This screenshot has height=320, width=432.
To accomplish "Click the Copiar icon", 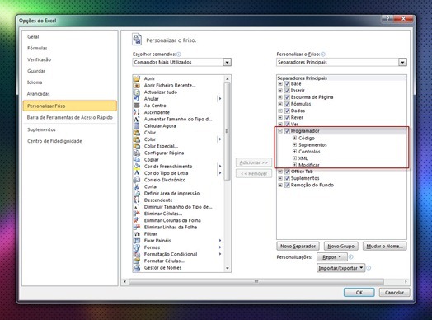I will (x=137, y=159).
